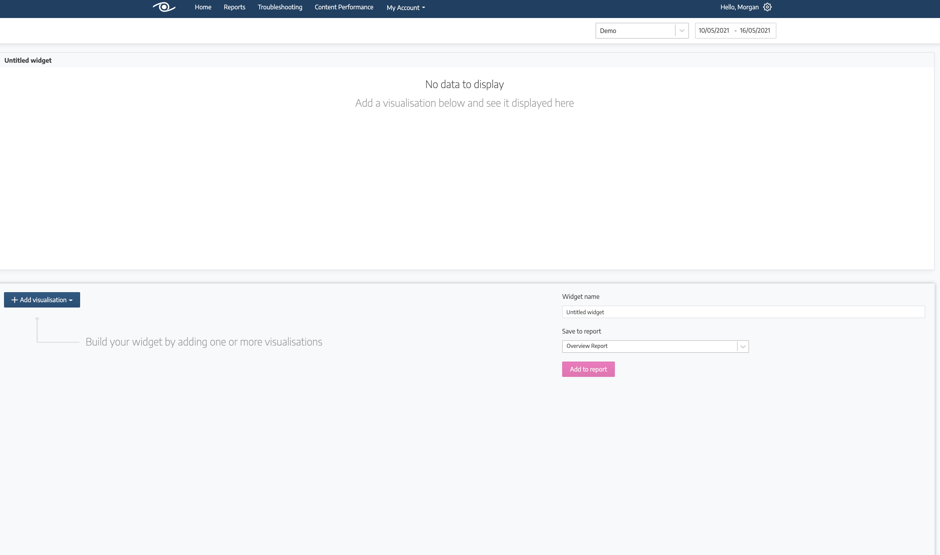940x555 pixels.
Task: Focus the Widget name text field
Action: coord(743,312)
